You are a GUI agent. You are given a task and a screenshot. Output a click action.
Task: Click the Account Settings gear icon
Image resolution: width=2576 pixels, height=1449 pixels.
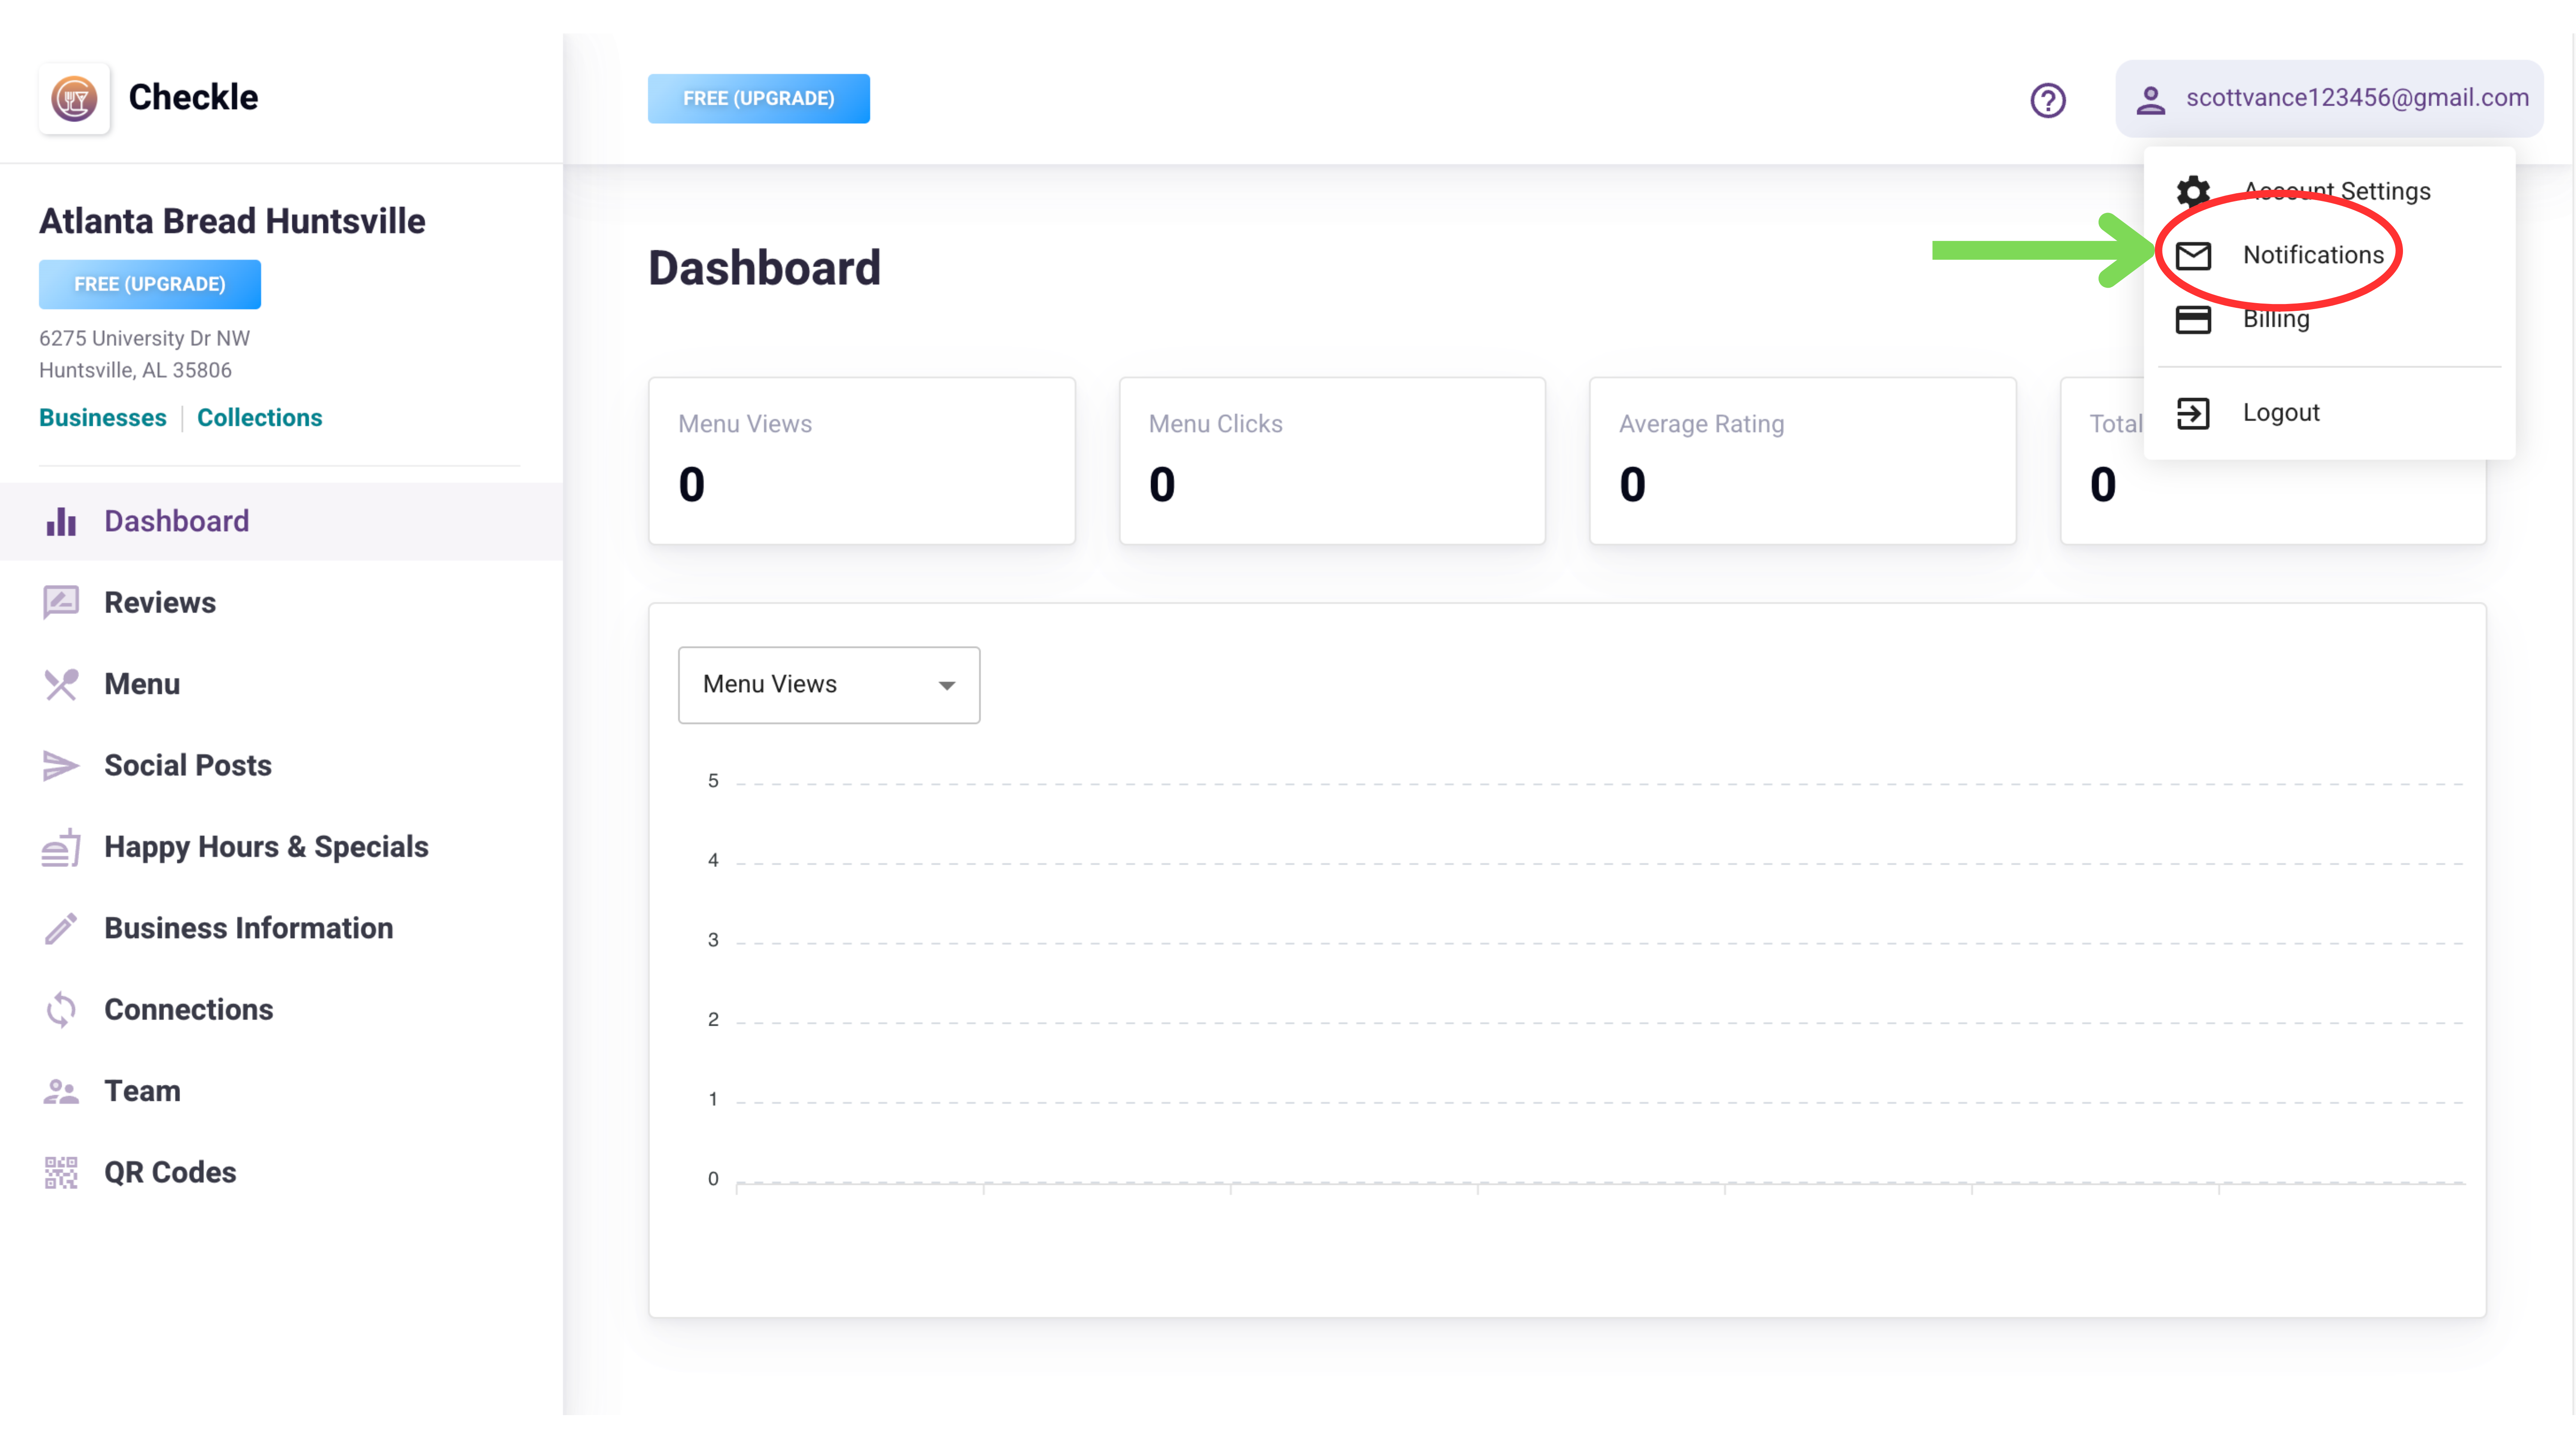tap(2192, 191)
